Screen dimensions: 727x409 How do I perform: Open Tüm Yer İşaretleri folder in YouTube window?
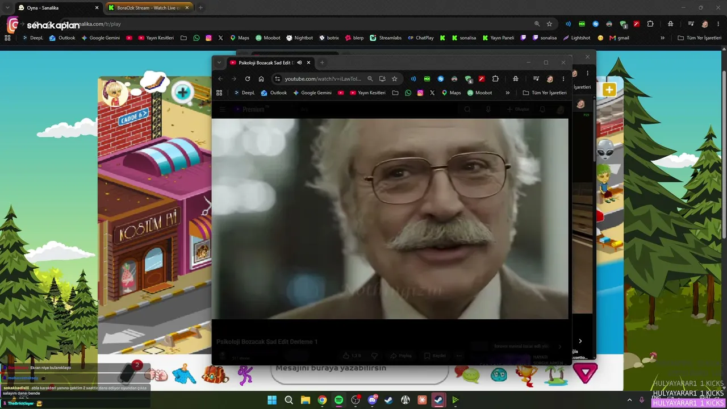tap(545, 93)
